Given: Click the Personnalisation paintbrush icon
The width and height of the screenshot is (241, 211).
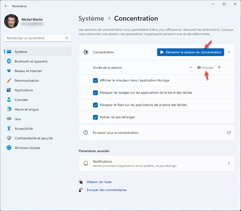Looking at the screenshot, I should click(x=9, y=80).
